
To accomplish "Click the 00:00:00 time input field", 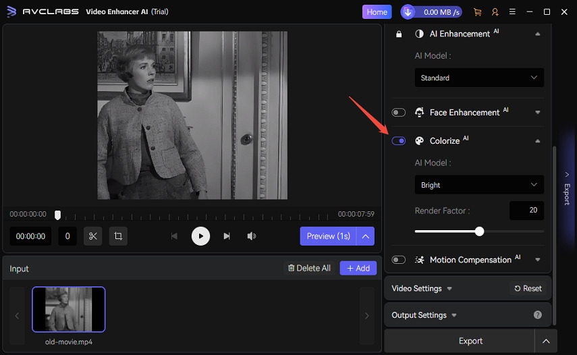I will (x=30, y=236).
